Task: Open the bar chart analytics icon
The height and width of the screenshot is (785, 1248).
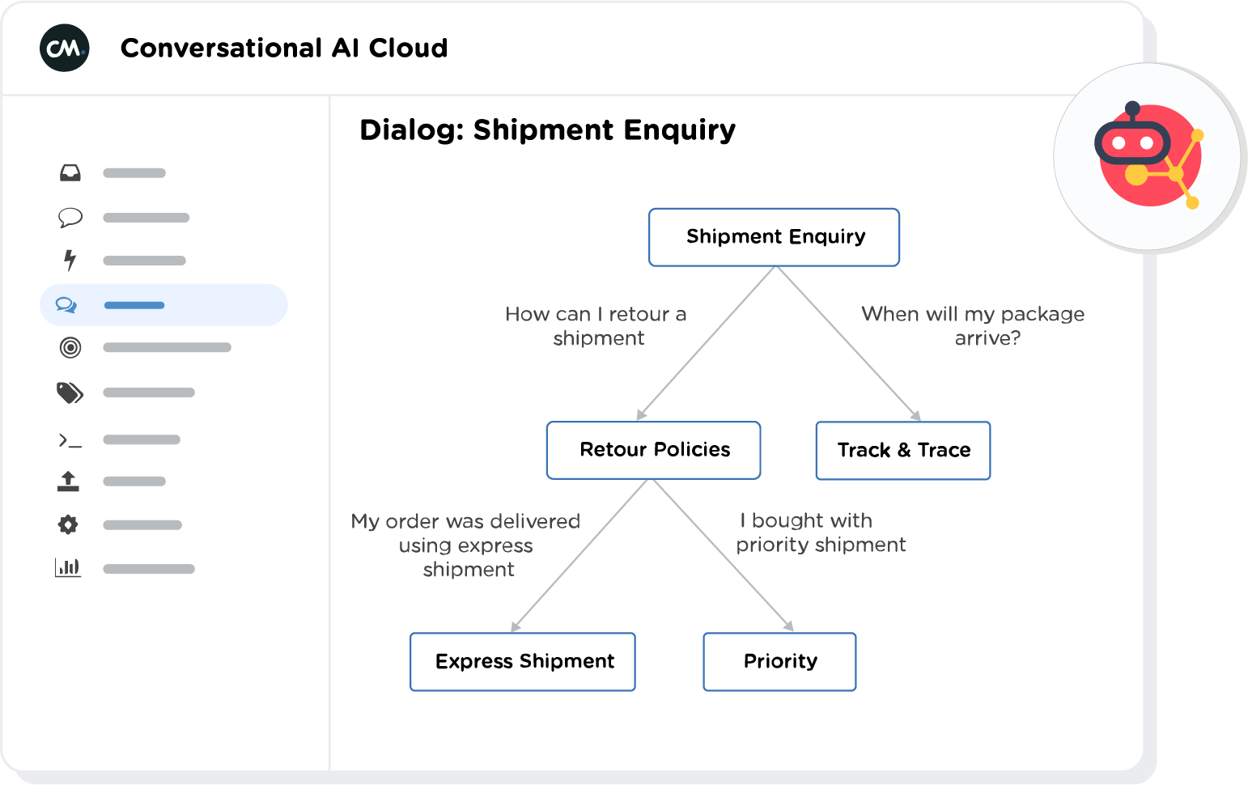Action: click(x=69, y=567)
